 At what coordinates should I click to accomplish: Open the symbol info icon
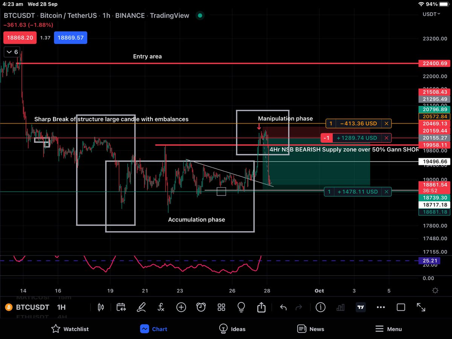tap(321, 307)
